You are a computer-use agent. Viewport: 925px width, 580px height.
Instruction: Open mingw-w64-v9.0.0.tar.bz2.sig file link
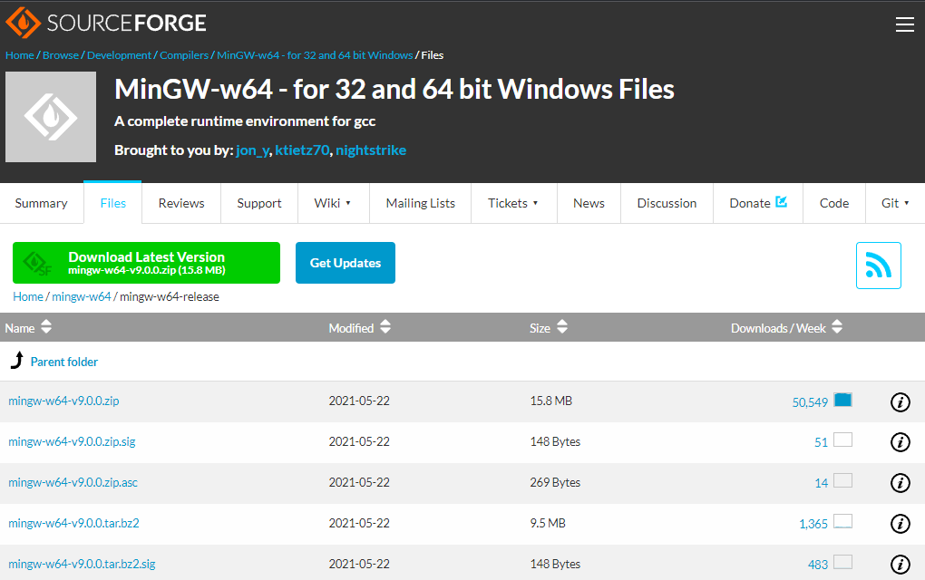tap(82, 564)
